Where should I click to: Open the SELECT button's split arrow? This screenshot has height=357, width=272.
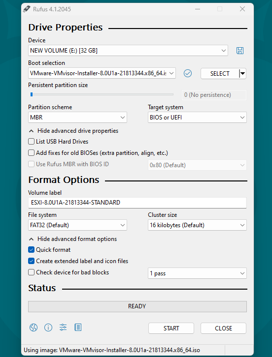(243, 74)
